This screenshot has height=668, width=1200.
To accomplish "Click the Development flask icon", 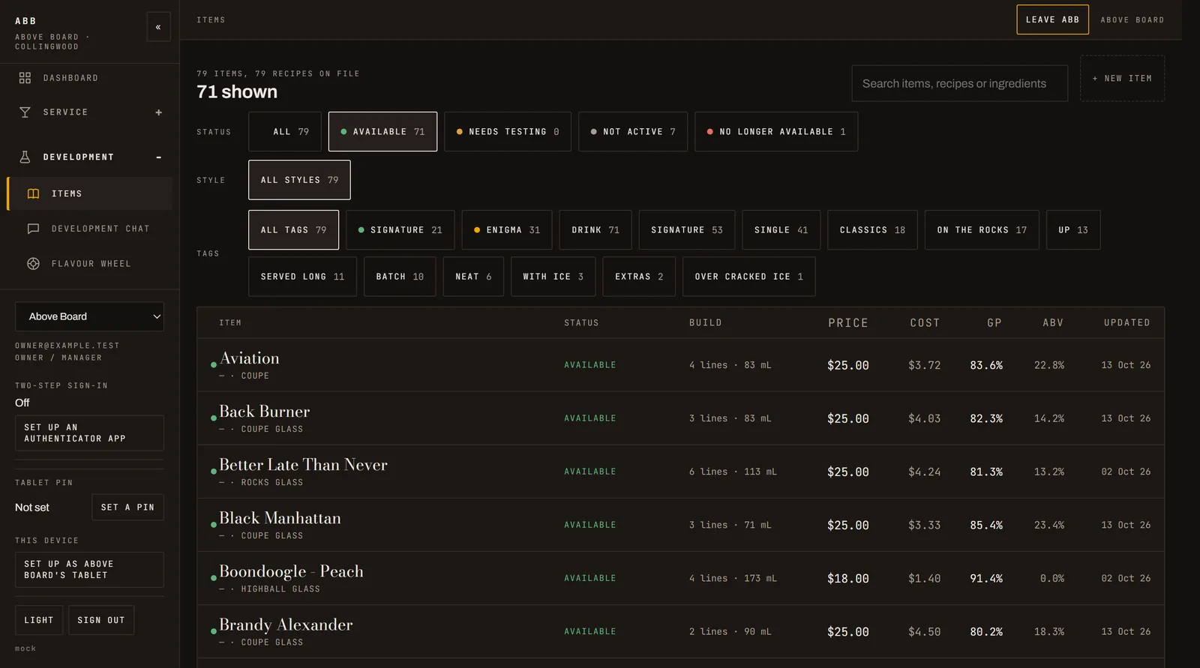I will 25,157.
